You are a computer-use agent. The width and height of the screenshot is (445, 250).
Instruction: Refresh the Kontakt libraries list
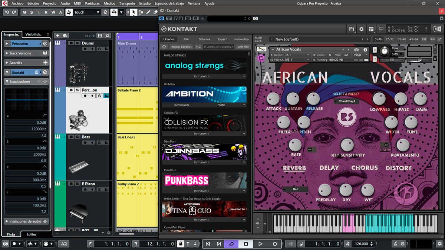pos(164,47)
